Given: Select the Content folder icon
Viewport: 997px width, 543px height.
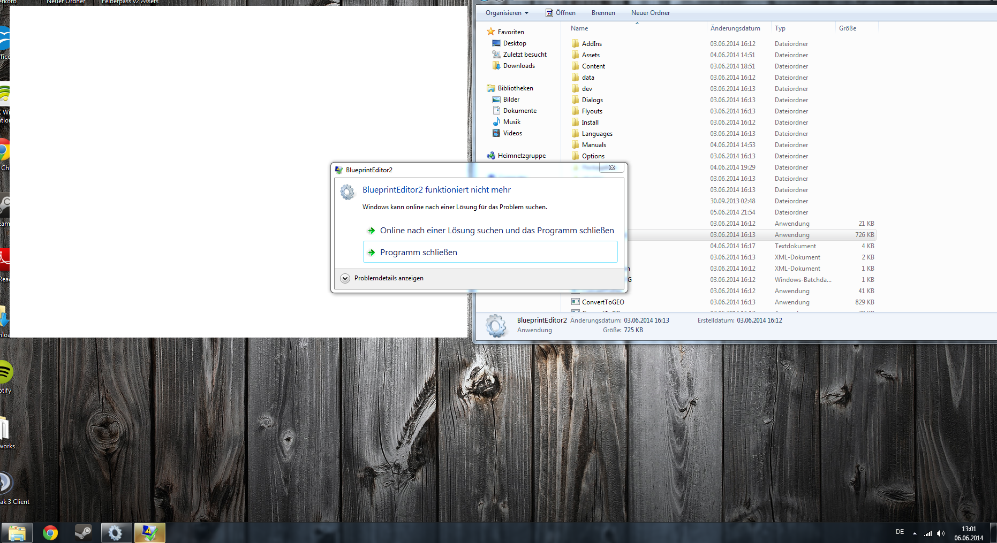Looking at the screenshot, I should (575, 66).
